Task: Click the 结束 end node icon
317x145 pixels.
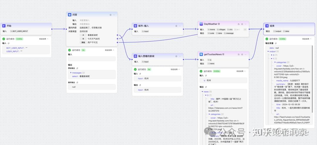Action: pos(267,26)
